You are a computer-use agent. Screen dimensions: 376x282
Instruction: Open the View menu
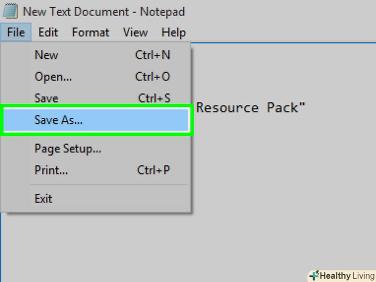[x=135, y=33]
